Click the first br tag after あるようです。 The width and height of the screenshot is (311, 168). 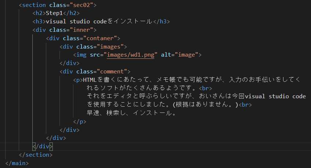205,88
